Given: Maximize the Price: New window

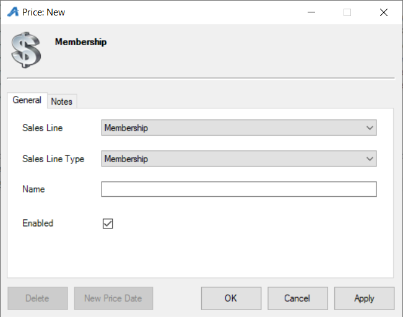Looking at the screenshot, I should 347,12.
